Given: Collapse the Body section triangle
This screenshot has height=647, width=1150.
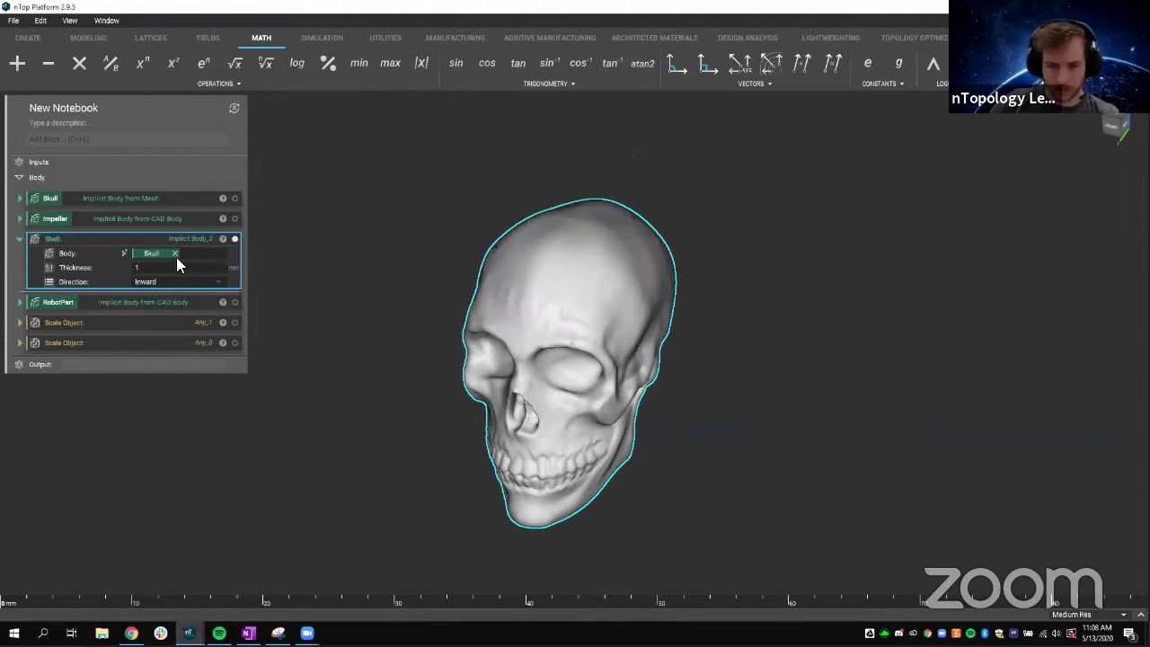Looking at the screenshot, I should [19, 178].
